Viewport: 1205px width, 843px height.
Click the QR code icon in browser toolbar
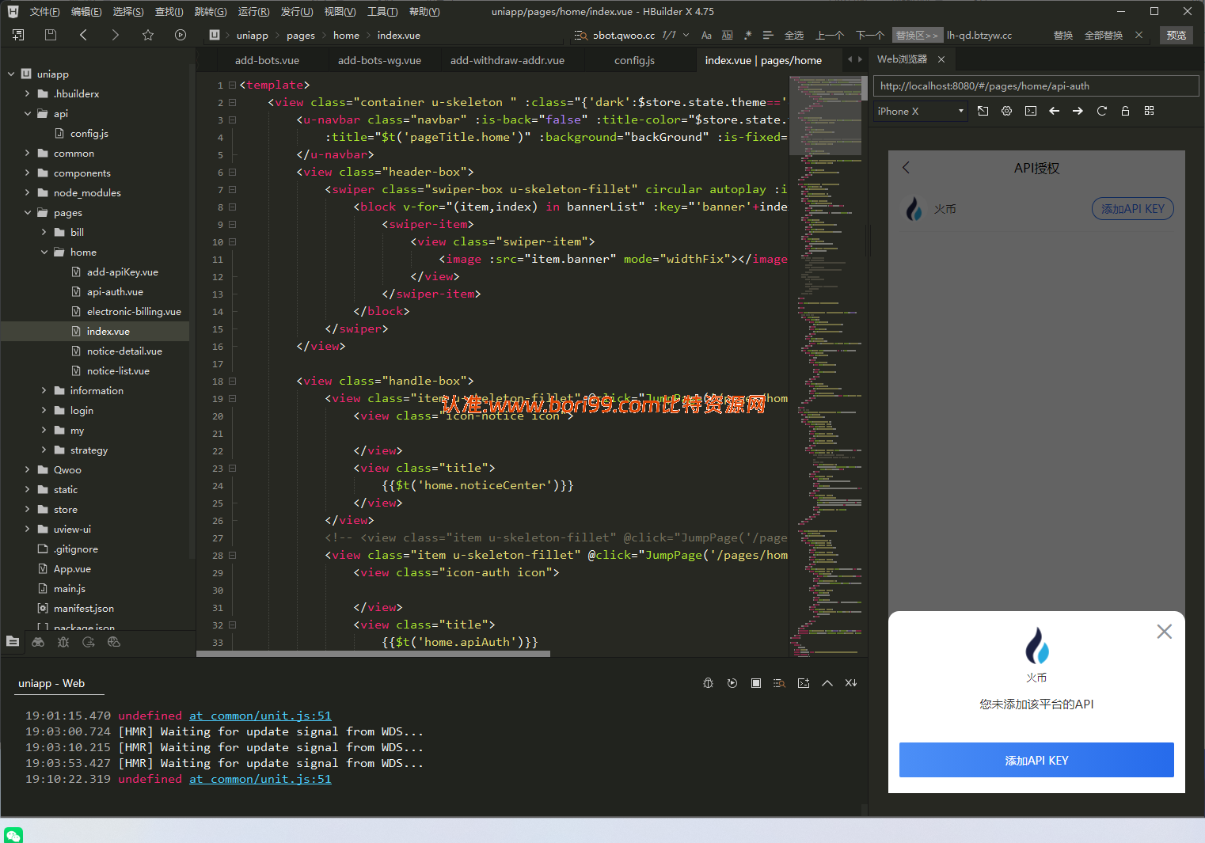[1149, 111]
